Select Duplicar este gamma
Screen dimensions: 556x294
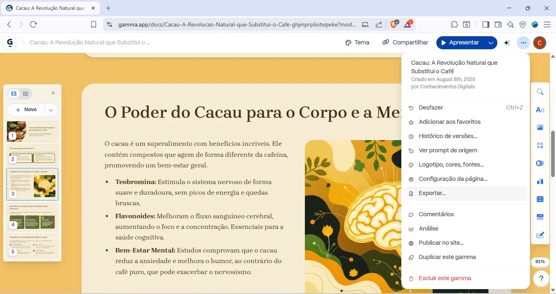click(x=465, y=257)
